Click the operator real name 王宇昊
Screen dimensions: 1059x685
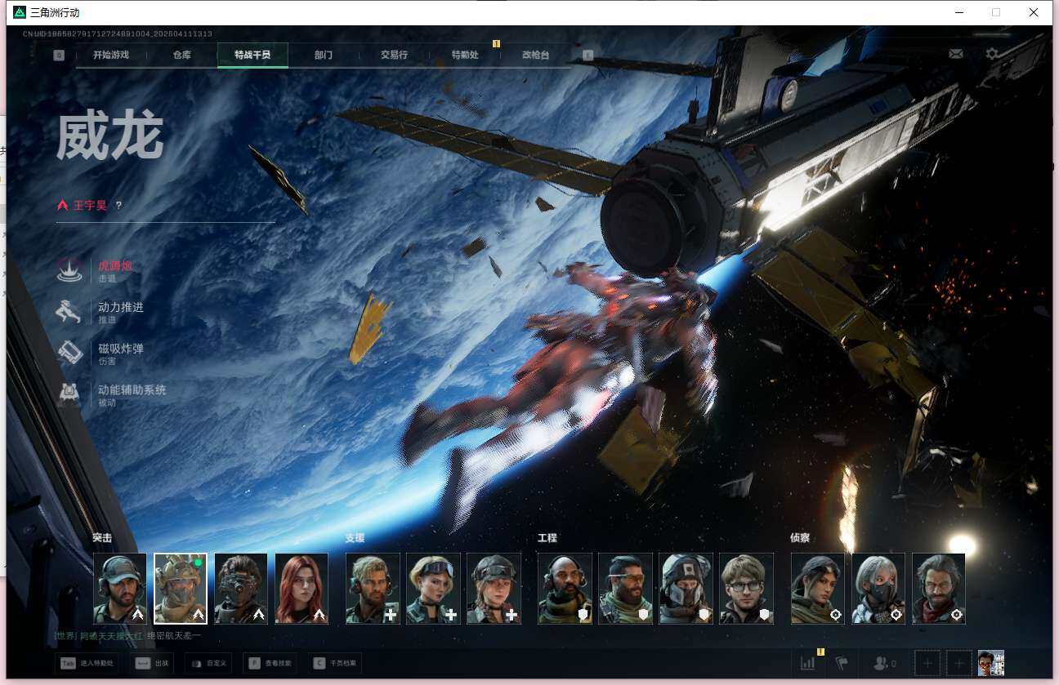pos(90,206)
